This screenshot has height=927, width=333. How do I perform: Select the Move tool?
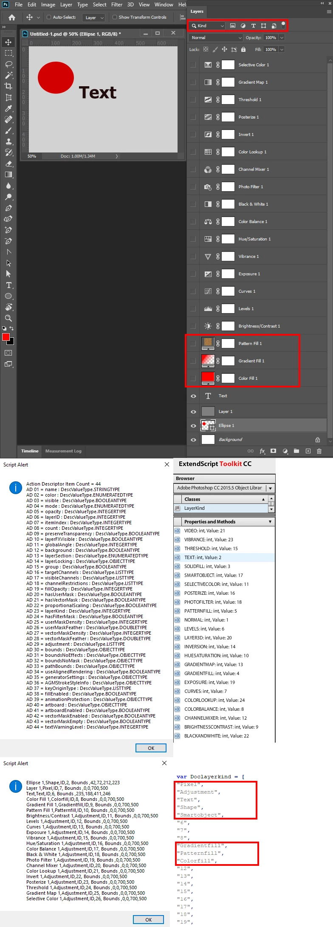(8, 42)
